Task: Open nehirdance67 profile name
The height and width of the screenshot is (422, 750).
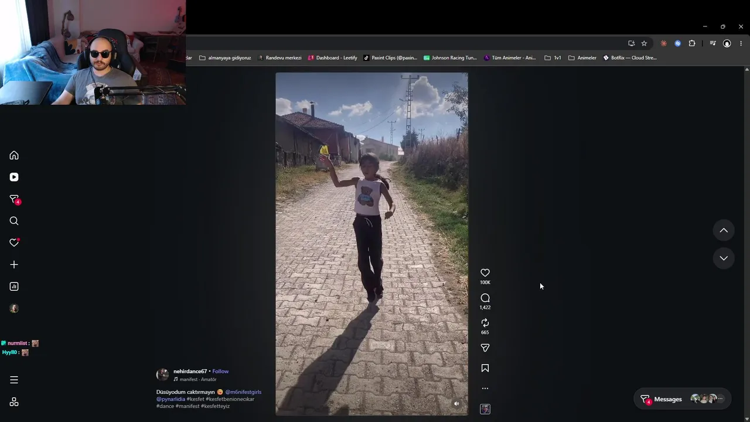Action: [190, 372]
